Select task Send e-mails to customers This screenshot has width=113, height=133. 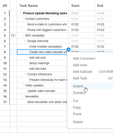point(47,24)
